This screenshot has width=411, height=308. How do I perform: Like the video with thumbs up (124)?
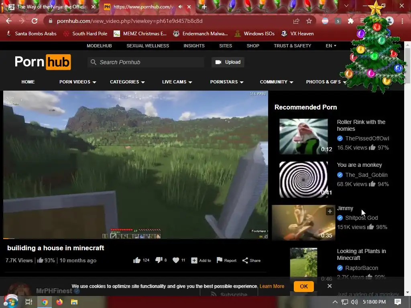[x=141, y=260]
